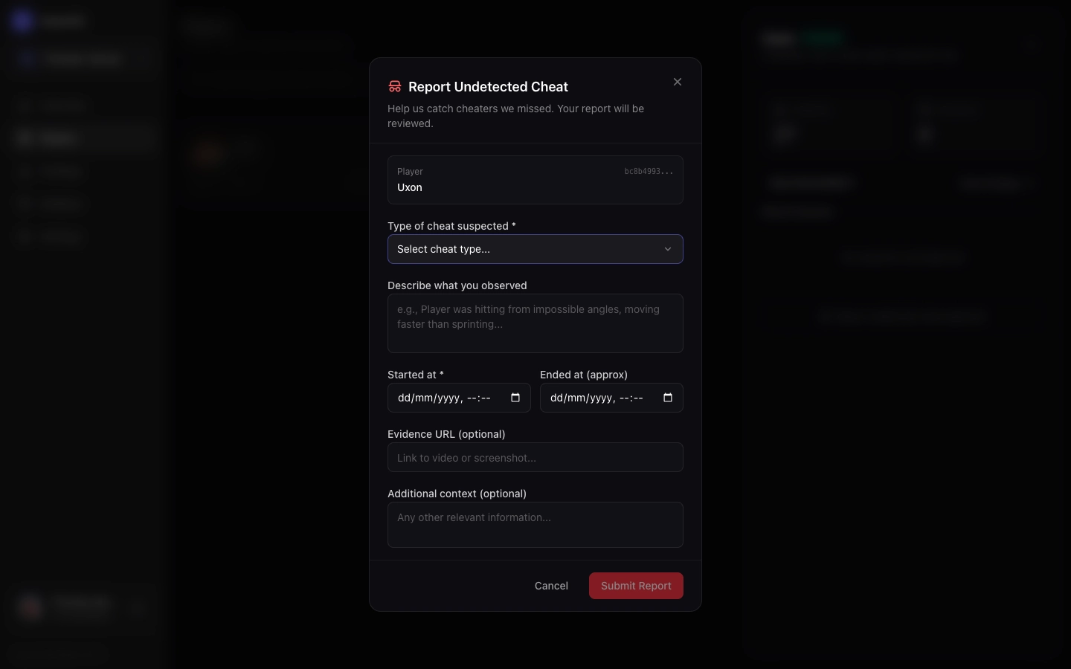Open the "Select cheat type..." dropdown
1071x669 pixels.
pos(535,249)
